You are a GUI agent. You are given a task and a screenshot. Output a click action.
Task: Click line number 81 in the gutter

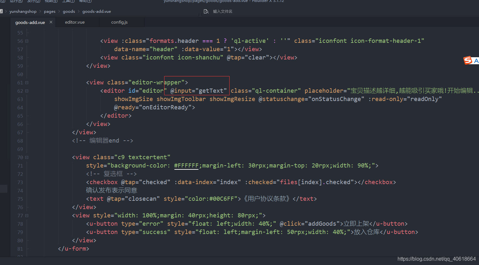(x=20, y=249)
